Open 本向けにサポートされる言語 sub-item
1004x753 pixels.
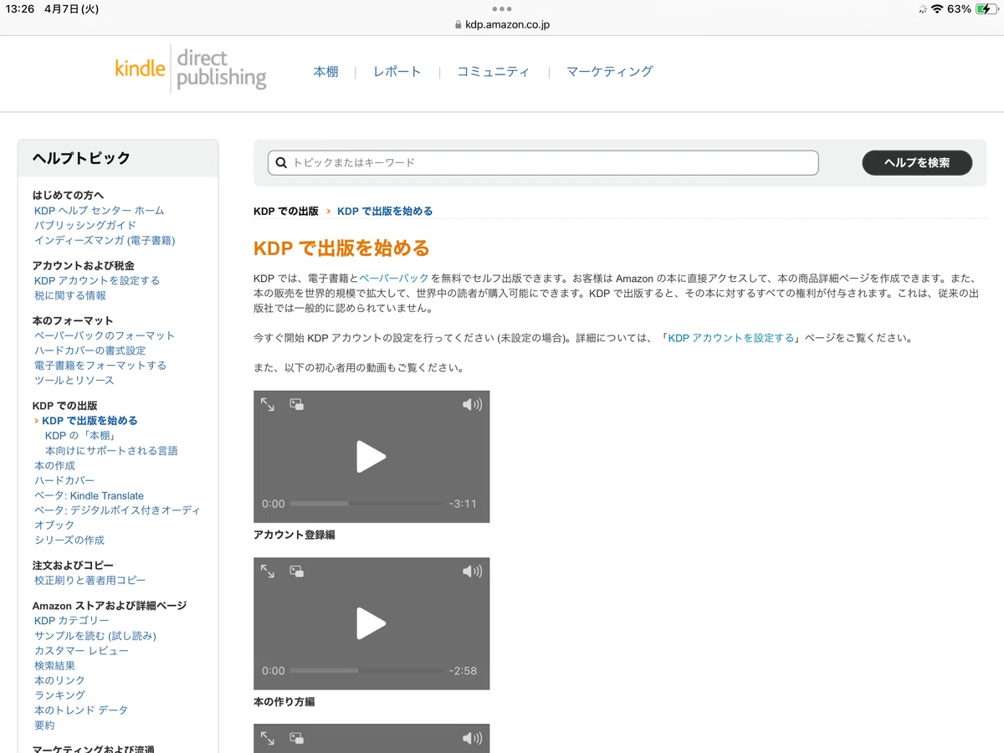[x=111, y=451]
